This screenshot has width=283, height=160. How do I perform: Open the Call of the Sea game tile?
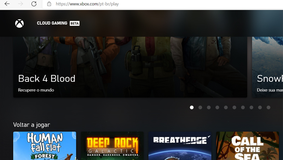[247, 146]
